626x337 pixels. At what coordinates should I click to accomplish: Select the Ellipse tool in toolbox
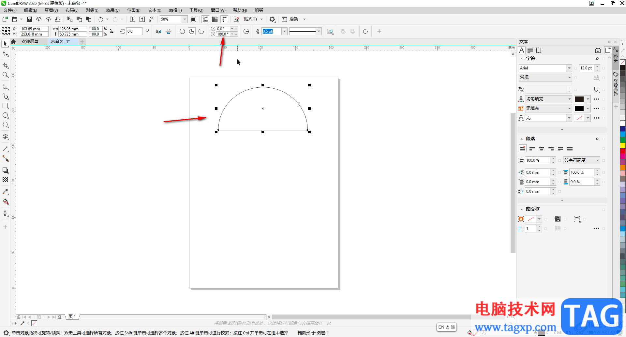point(5,115)
